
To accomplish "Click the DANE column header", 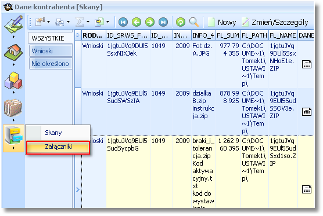I will [x=306, y=35].
